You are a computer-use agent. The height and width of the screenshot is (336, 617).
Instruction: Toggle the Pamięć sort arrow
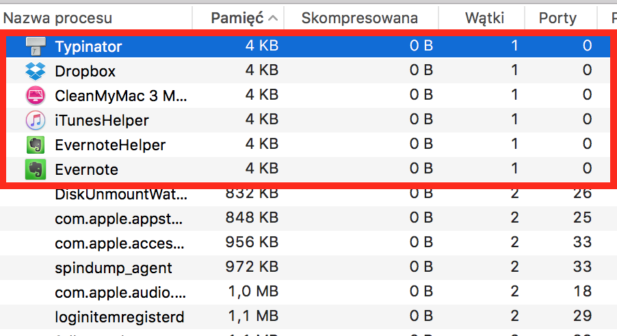click(273, 18)
